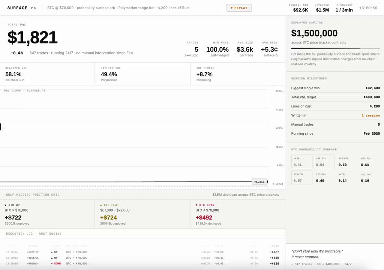The image size is (384, 270).
Task: Click the diamond icon beside BTC FLAT
Action: 101,205
